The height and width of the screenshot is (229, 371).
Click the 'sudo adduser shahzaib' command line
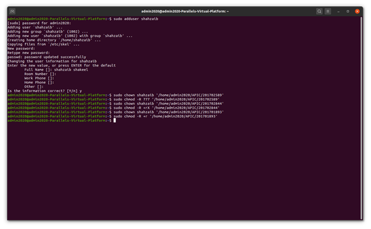point(136,19)
